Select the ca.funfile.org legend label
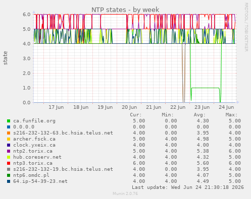251x199 pixels. (x=34, y=121)
